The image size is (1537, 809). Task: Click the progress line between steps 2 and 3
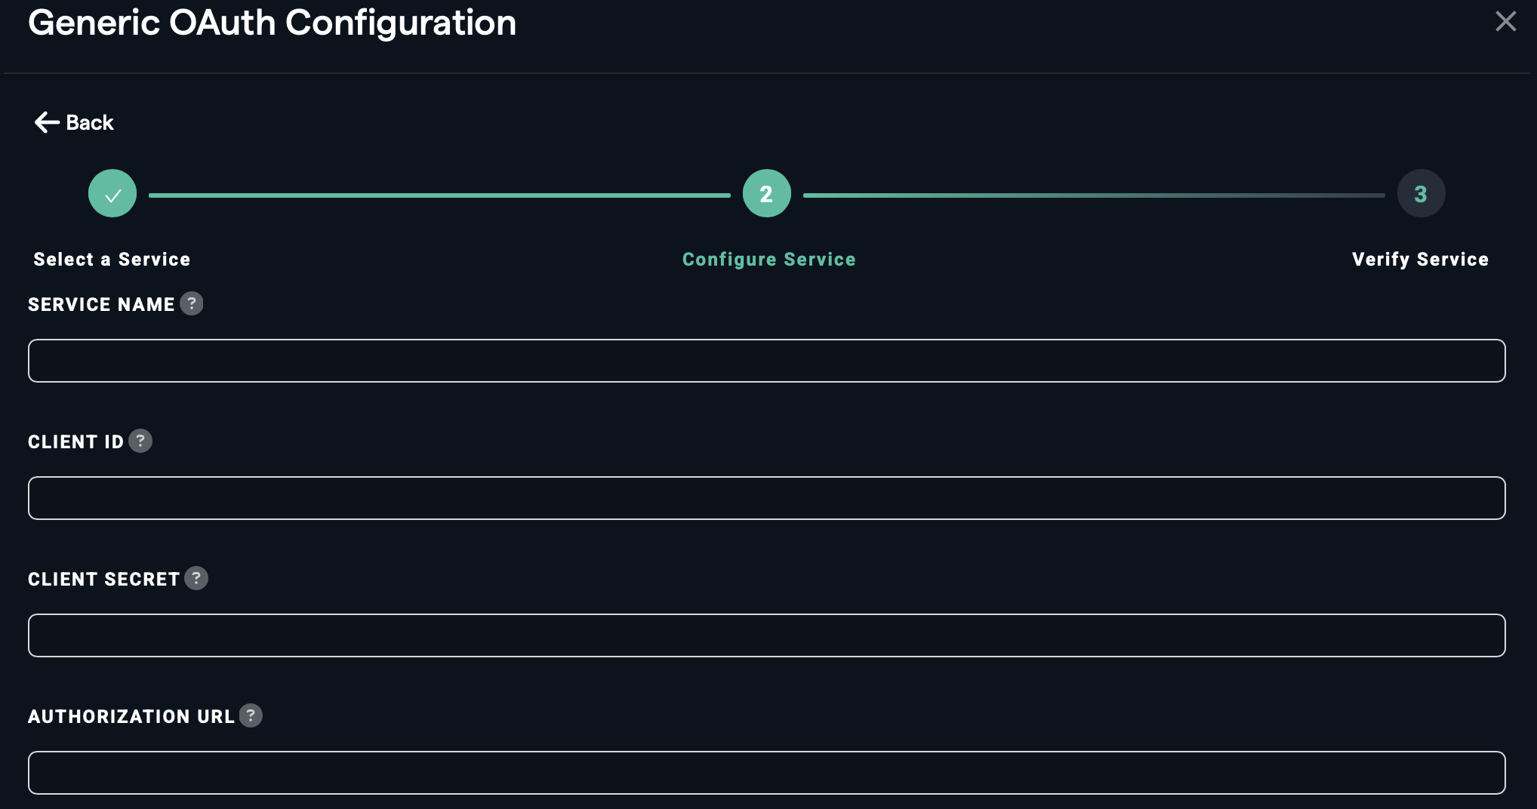click(1094, 195)
